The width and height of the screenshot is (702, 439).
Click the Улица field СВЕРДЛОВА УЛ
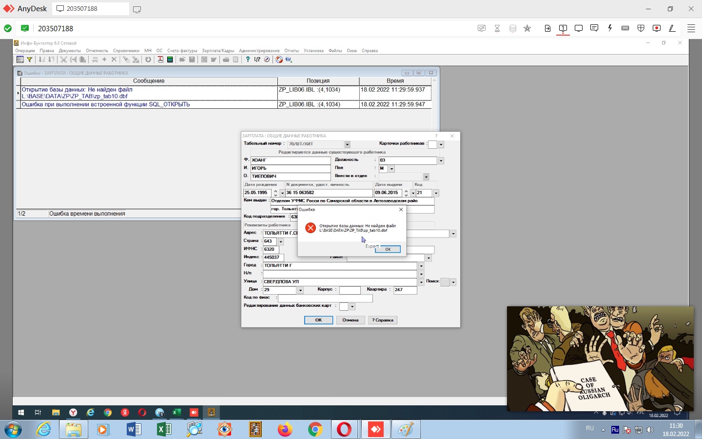[x=340, y=281]
